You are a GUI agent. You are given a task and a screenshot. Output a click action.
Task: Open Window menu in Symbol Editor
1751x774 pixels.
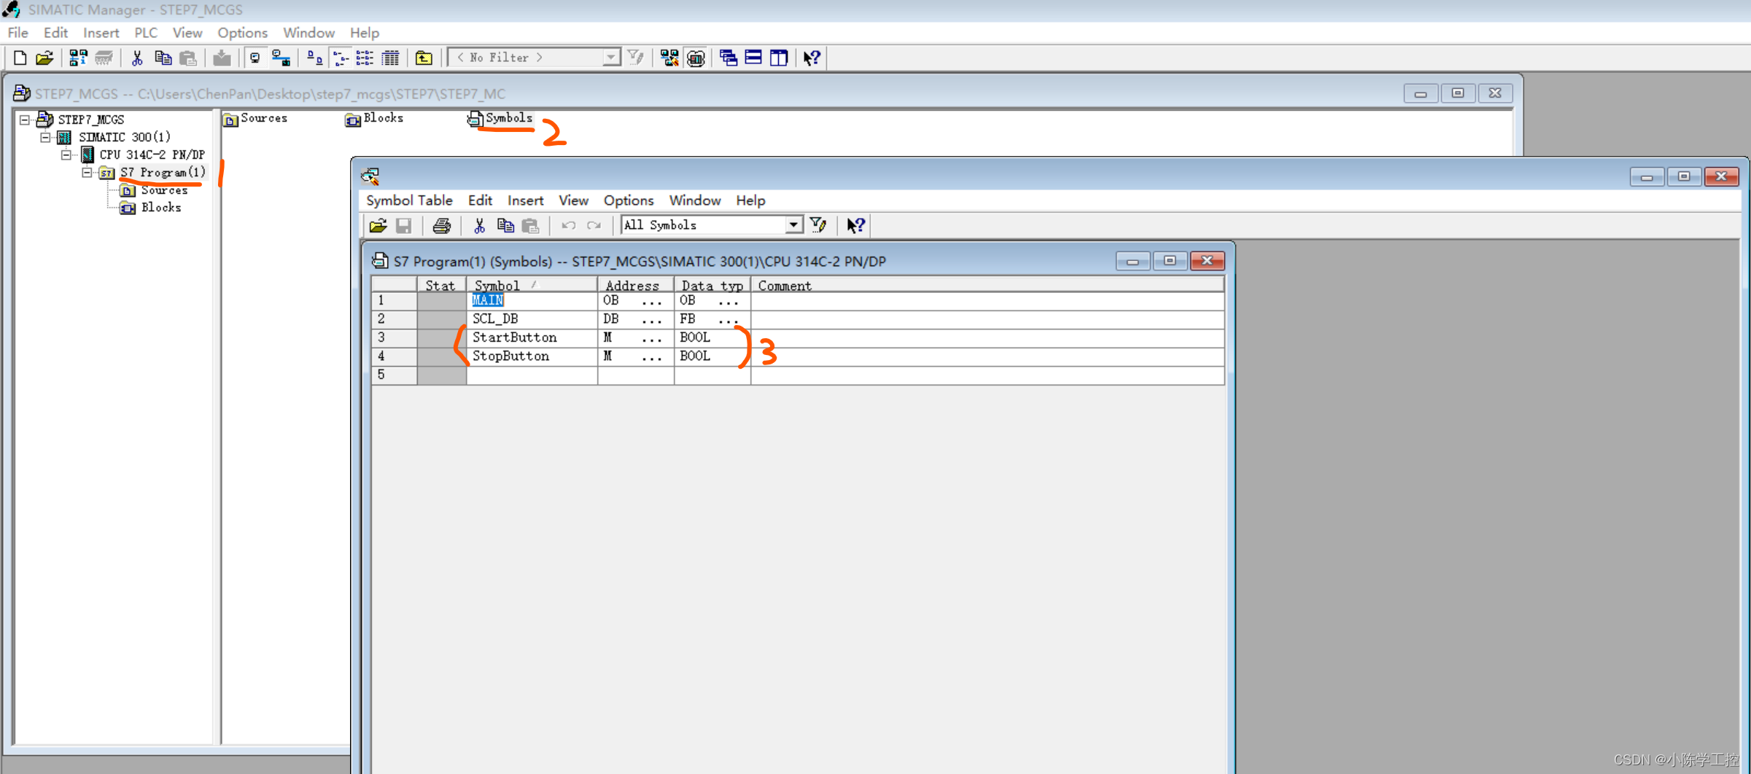coord(695,200)
